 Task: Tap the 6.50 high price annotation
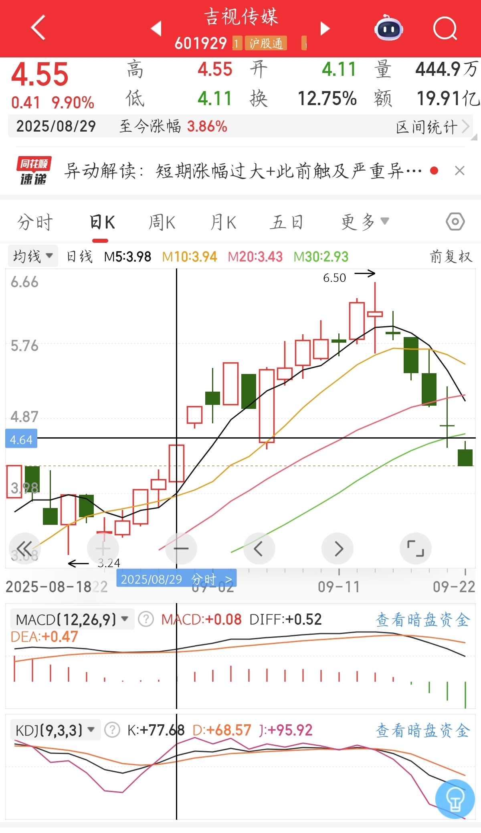(x=334, y=278)
